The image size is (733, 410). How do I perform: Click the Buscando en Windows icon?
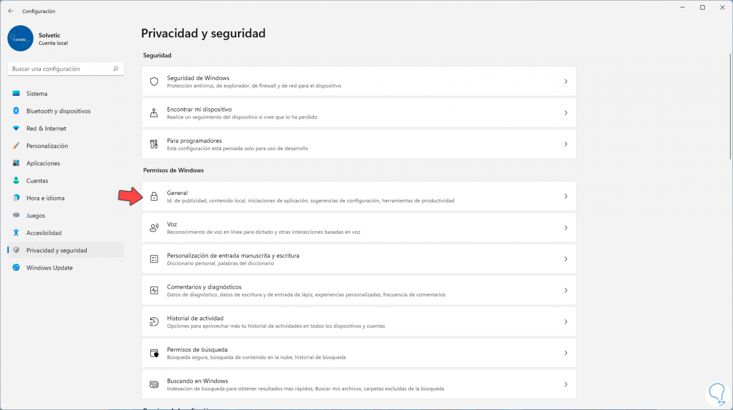[154, 384]
